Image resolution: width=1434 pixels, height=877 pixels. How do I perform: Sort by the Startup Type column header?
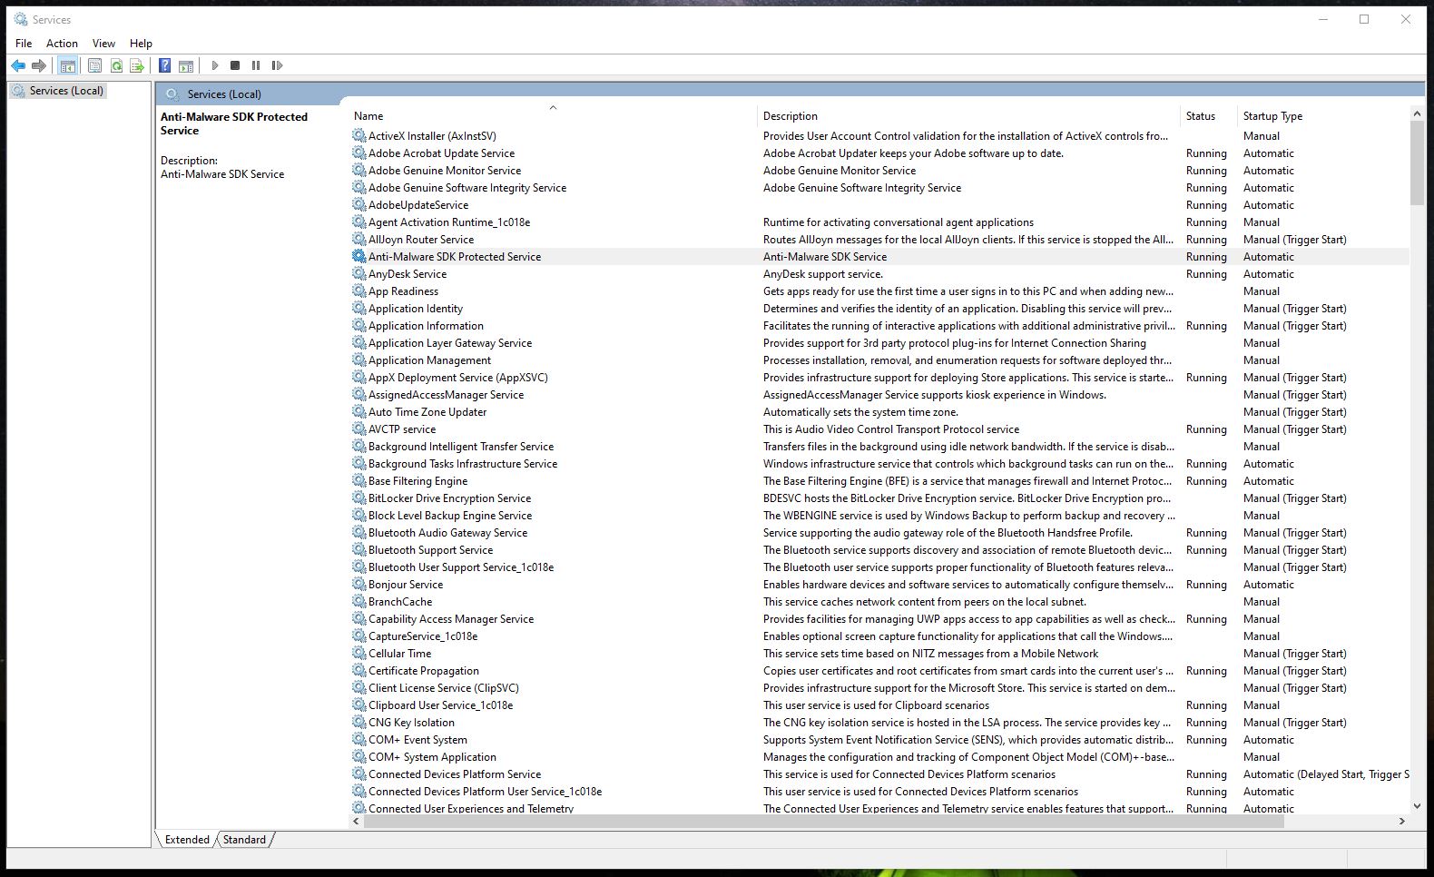pyautogui.click(x=1272, y=116)
